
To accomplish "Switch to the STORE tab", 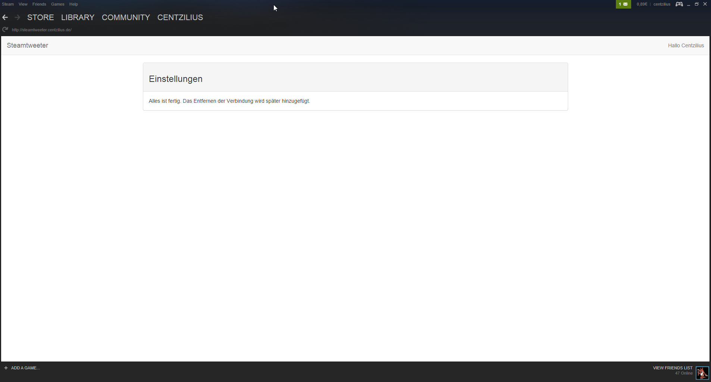I will point(40,17).
